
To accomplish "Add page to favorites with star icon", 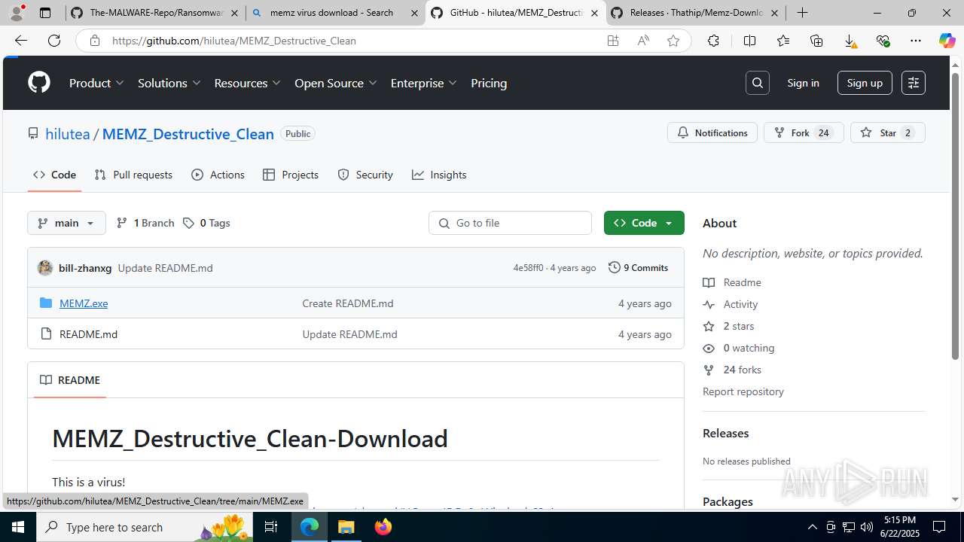I will [x=673, y=41].
